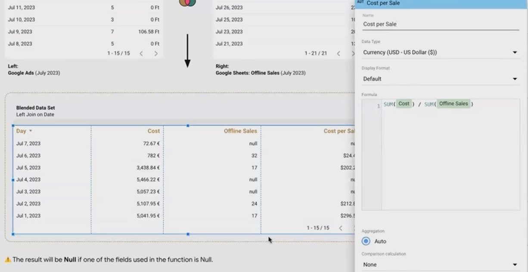Click the Jul 4, 2023 row in the blended table
The height and width of the screenshot is (272, 528).
coord(184,180)
